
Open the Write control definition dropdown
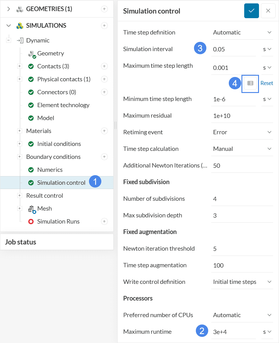pyautogui.click(x=242, y=282)
